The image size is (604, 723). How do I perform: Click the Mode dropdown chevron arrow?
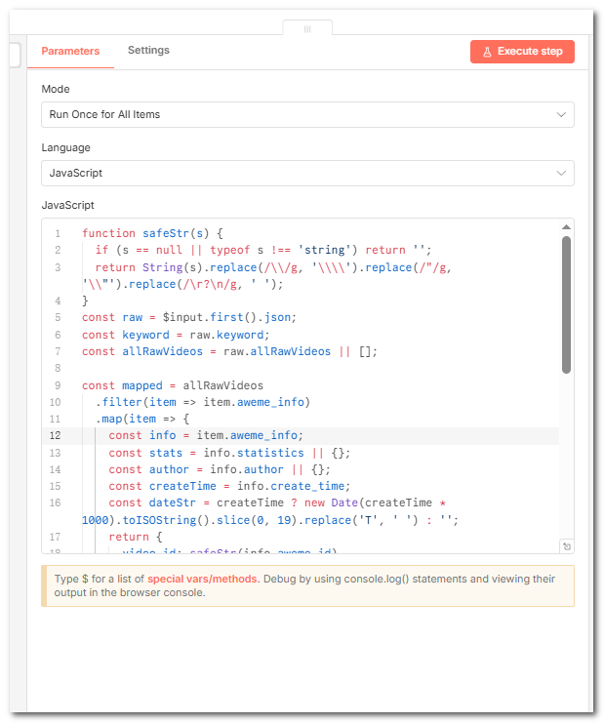[x=560, y=115]
